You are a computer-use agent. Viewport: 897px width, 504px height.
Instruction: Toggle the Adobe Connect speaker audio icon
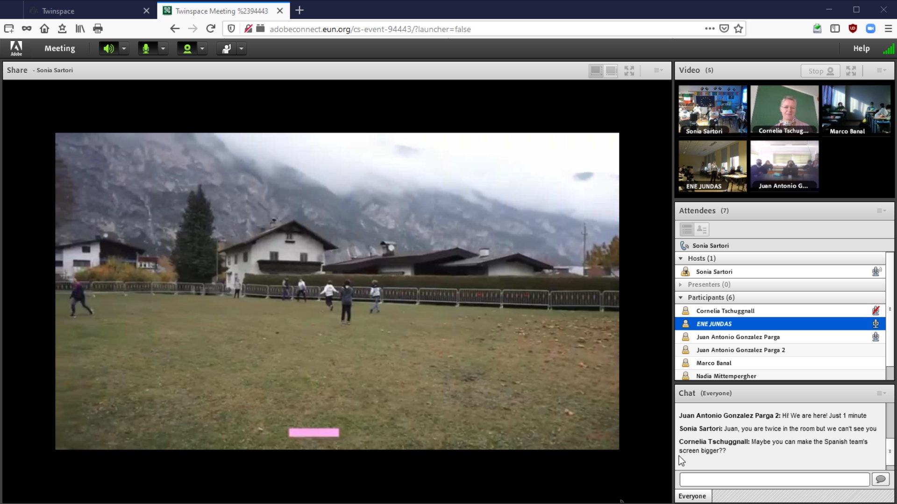pos(108,49)
